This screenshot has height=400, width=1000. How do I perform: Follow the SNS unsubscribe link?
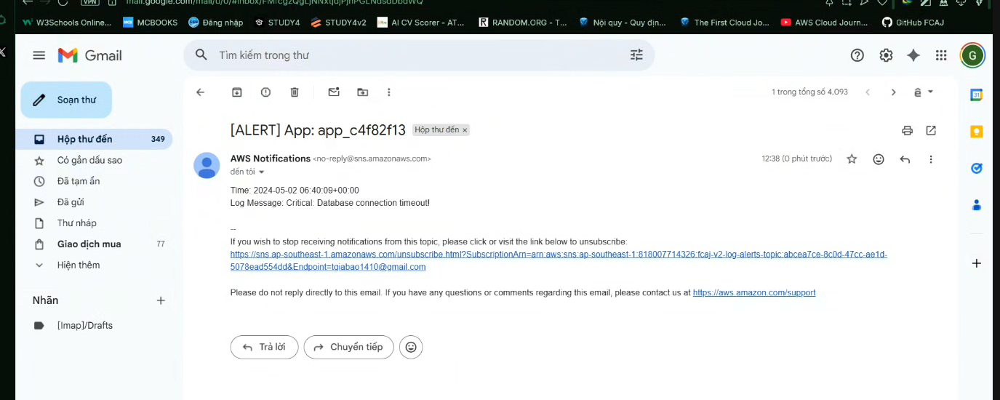[x=559, y=260]
